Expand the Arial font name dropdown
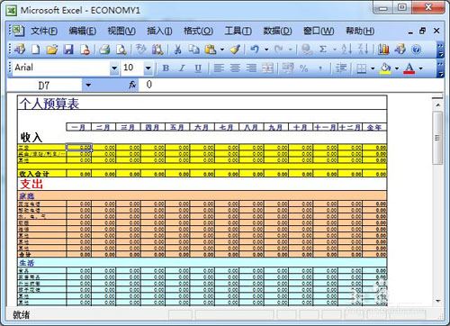The width and height of the screenshot is (450, 326). point(114,68)
